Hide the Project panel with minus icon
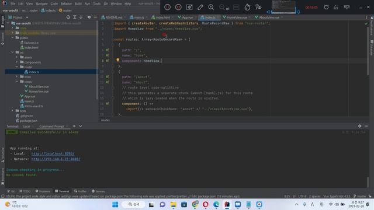The width and height of the screenshot is (374, 210). point(95,17)
